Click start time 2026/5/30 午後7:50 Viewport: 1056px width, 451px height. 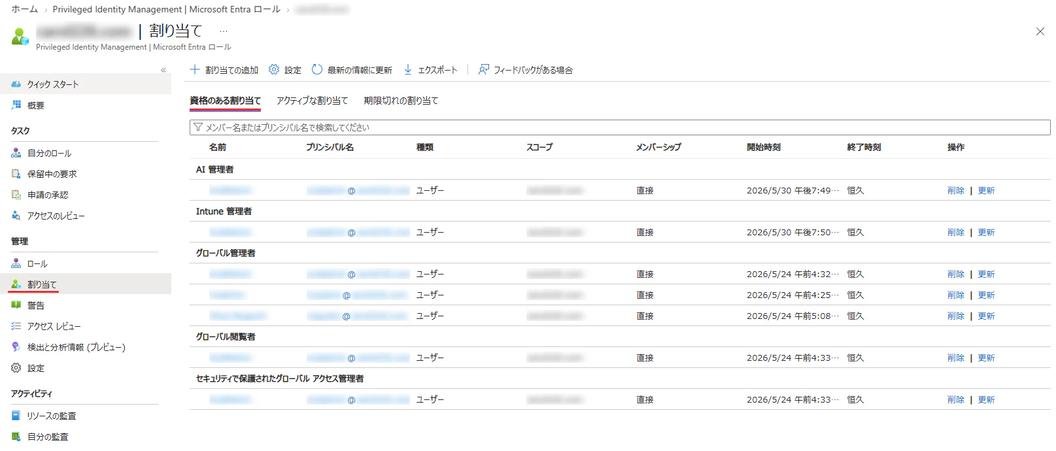coord(792,232)
